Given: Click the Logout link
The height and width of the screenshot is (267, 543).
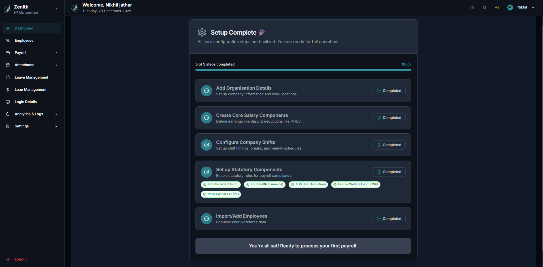Looking at the screenshot, I should click(x=20, y=259).
